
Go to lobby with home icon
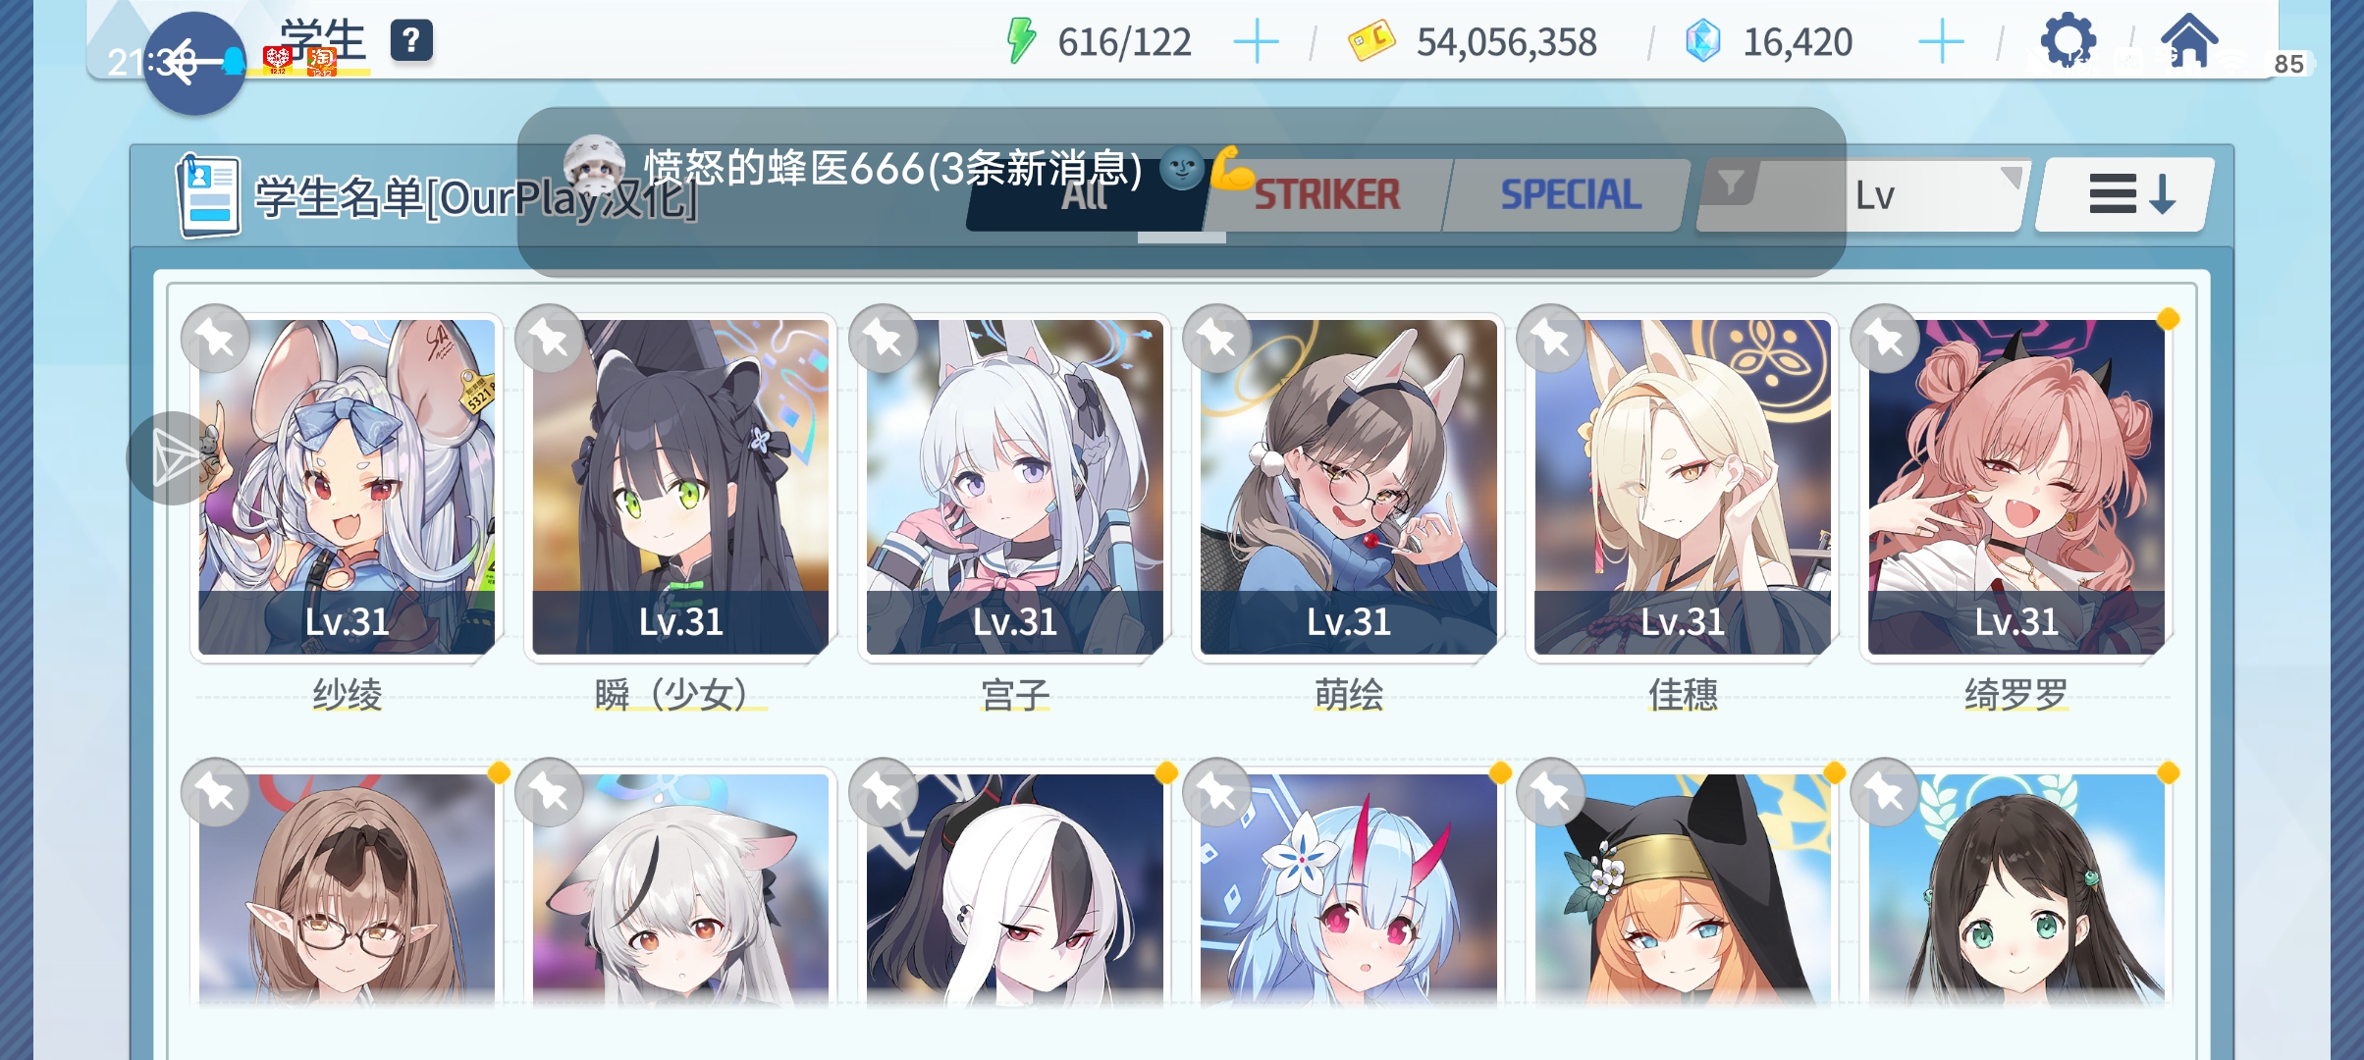pos(2189,40)
